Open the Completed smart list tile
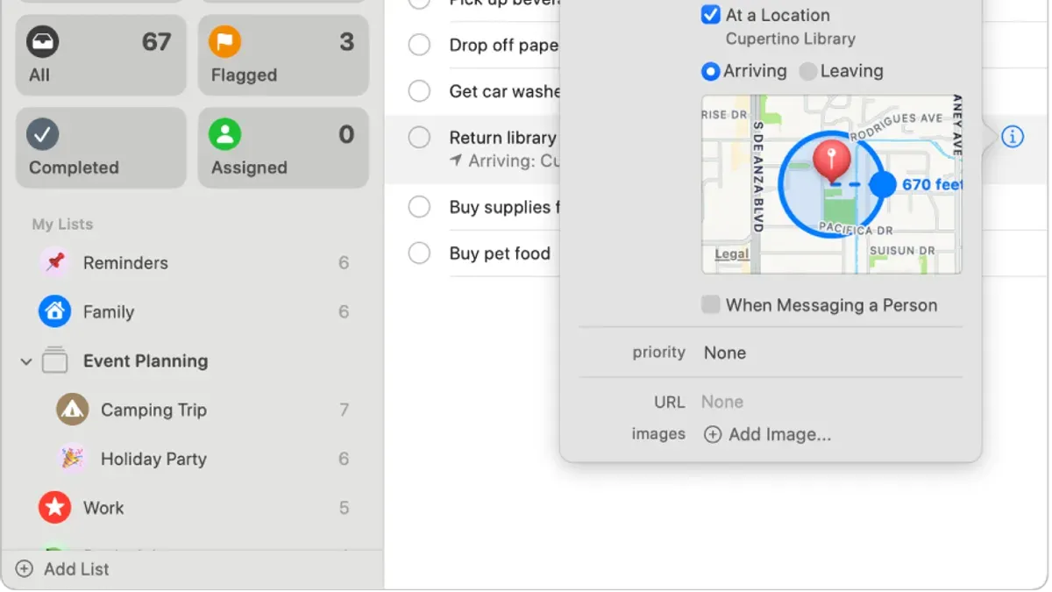The height and width of the screenshot is (592, 1052). point(101,147)
